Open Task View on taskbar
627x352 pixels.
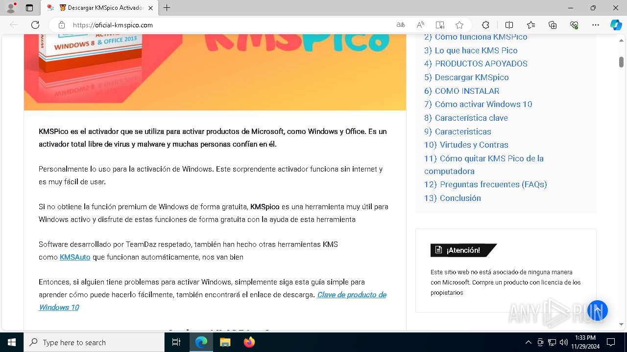click(176, 342)
